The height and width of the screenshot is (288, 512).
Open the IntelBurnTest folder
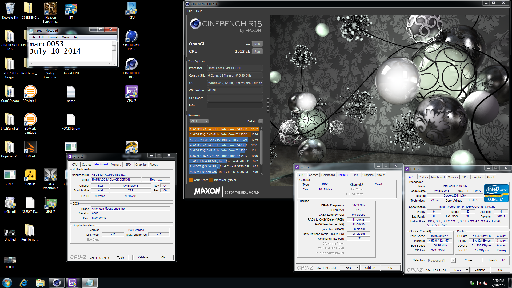[x=10, y=121]
